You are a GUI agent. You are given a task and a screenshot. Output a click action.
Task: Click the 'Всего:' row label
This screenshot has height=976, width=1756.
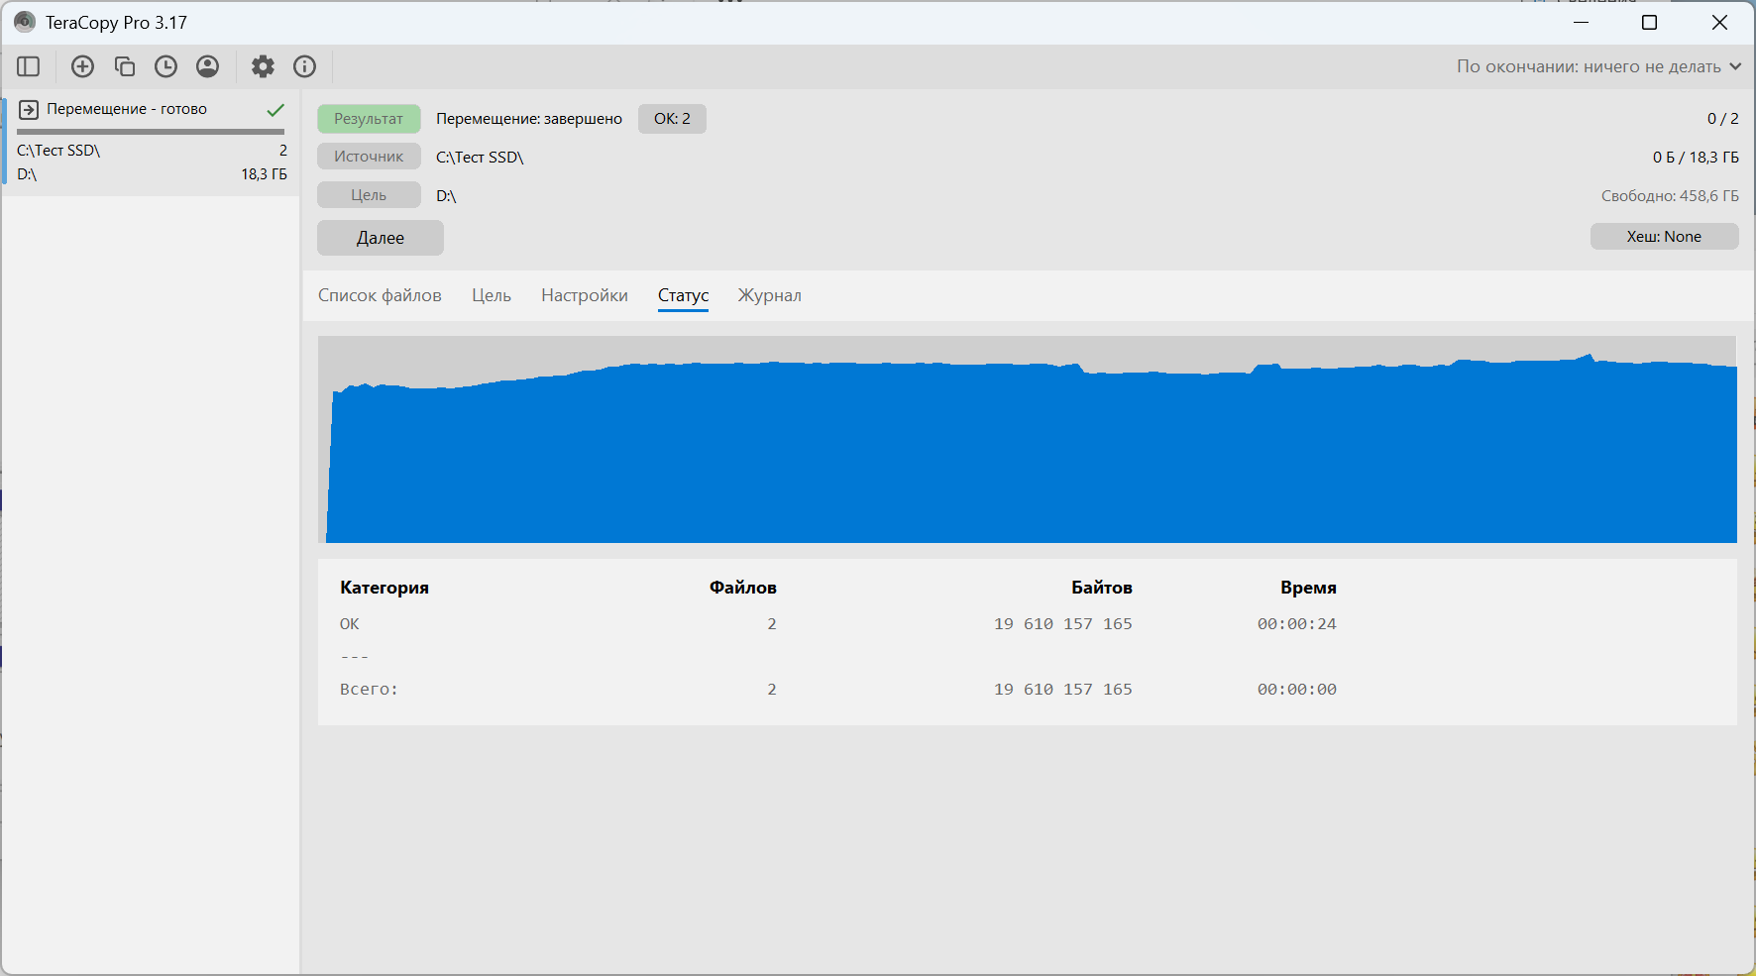[x=369, y=690]
